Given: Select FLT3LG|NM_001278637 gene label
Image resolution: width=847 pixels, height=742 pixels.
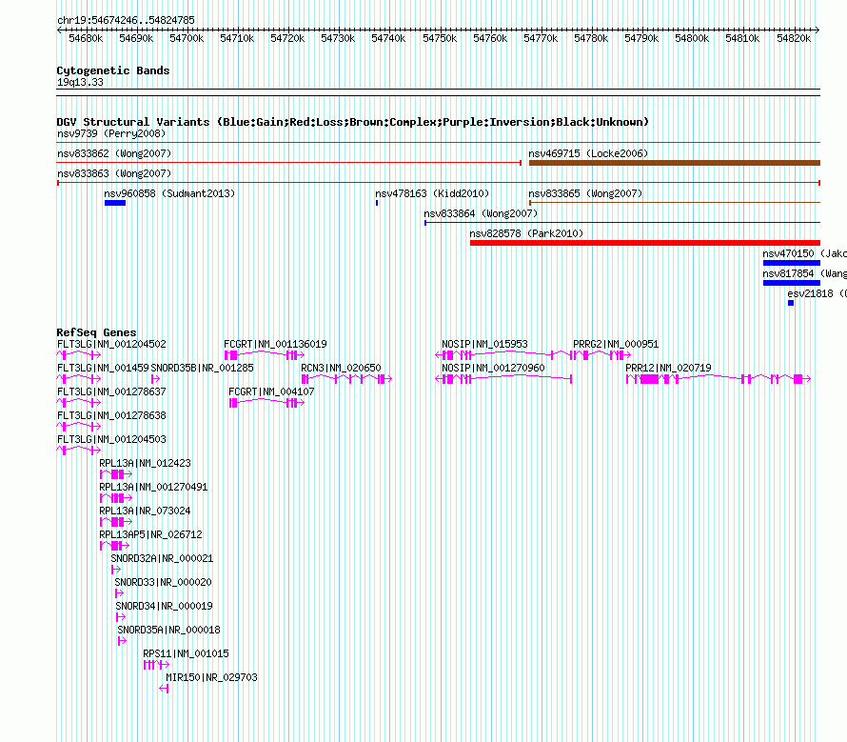Looking at the screenshot, I should point(111,391).
